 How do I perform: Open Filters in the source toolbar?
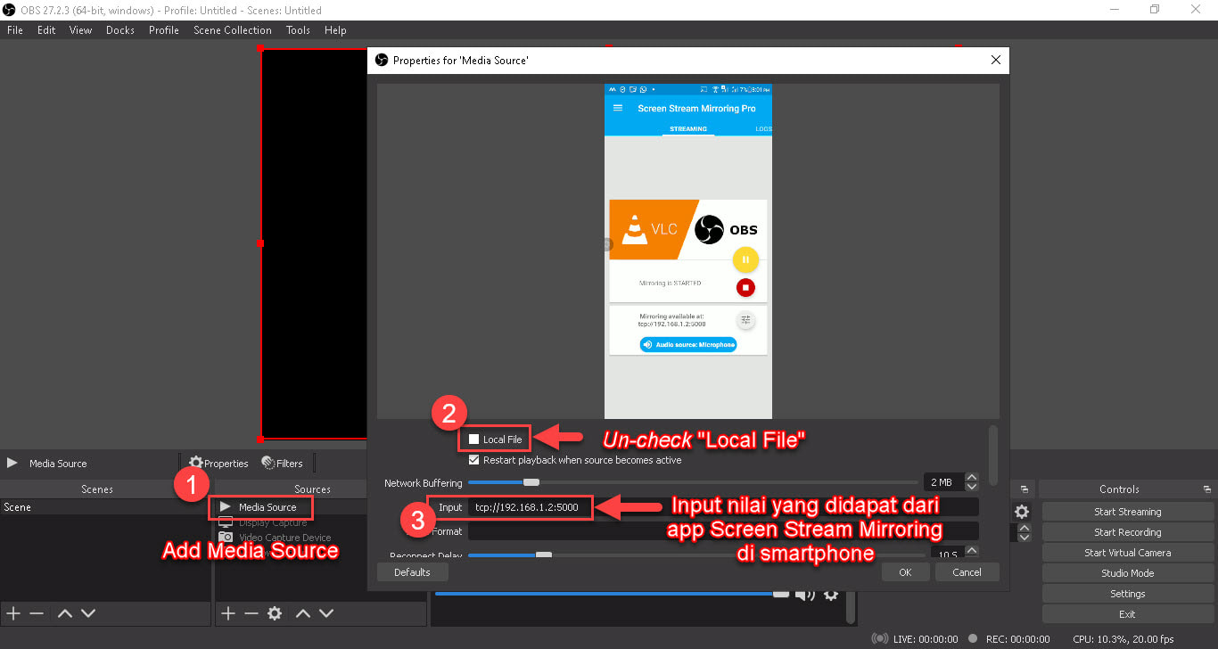tap(282, 463)
